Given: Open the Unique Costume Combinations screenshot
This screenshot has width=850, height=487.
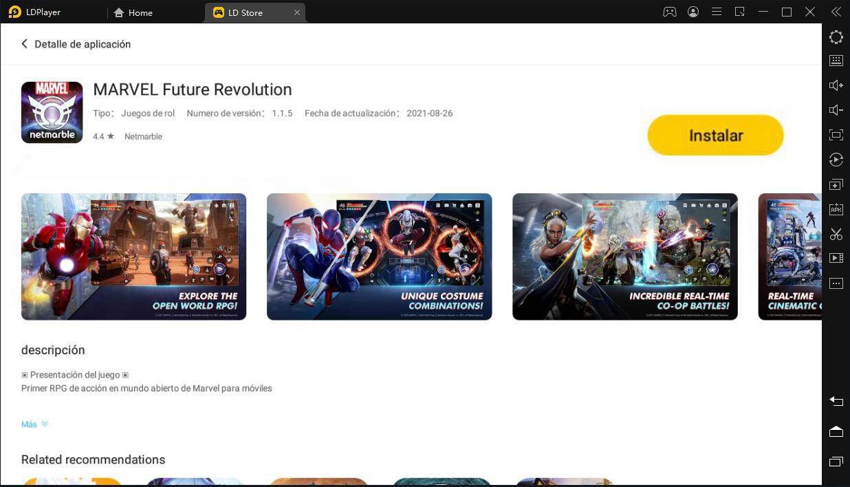Looking at the screenshot, I should 379,257.
